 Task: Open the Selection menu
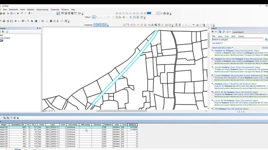[x=31, y=10]
